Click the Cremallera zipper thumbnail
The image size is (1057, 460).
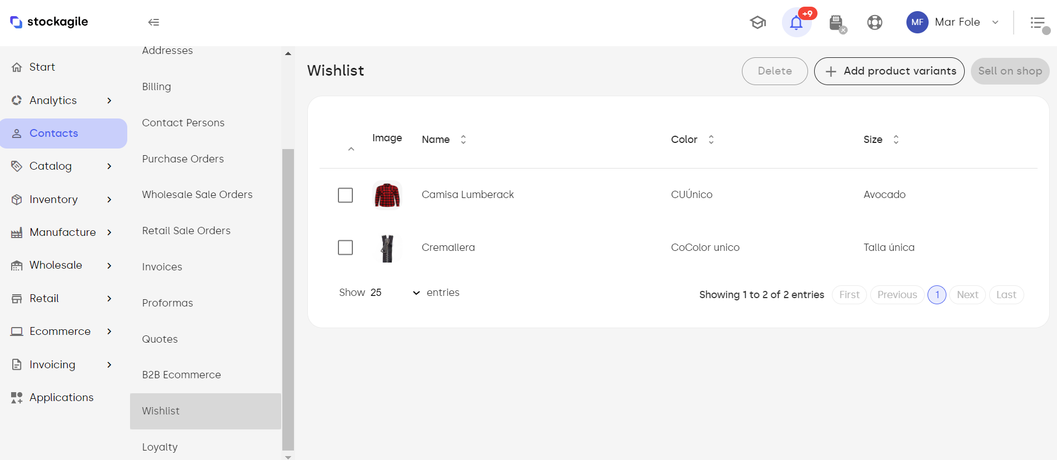pyautogui.click(x=387, y=248)
